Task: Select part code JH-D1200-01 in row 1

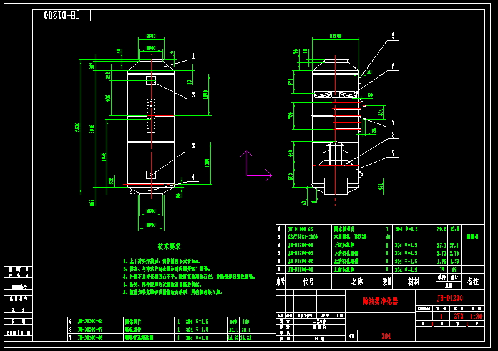Action: coord(300,269)
